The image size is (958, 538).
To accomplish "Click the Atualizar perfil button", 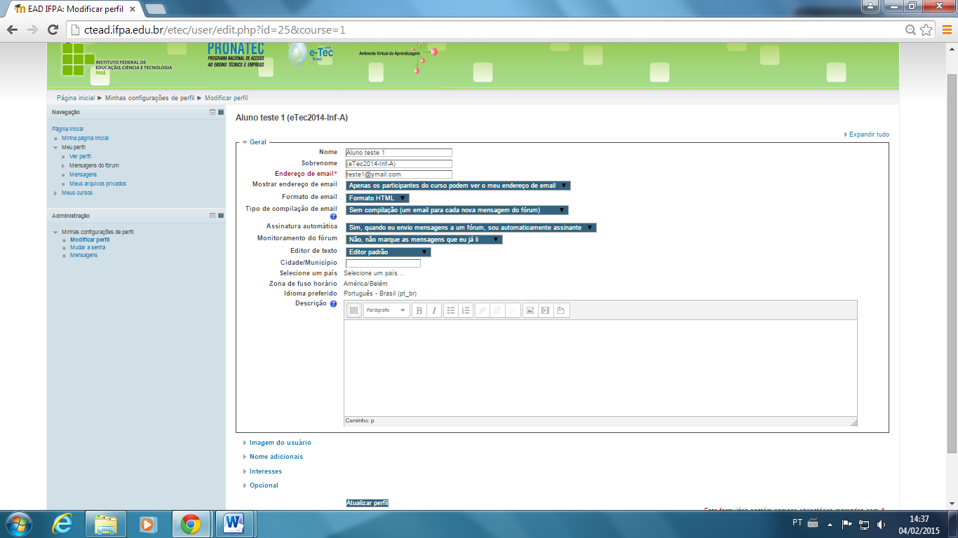I will (x=367, y=503).
